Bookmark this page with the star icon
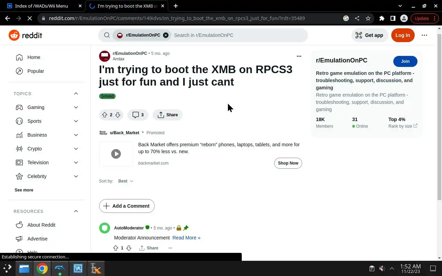This screenshot has width=442, height=276. click(x=368, y=18)
